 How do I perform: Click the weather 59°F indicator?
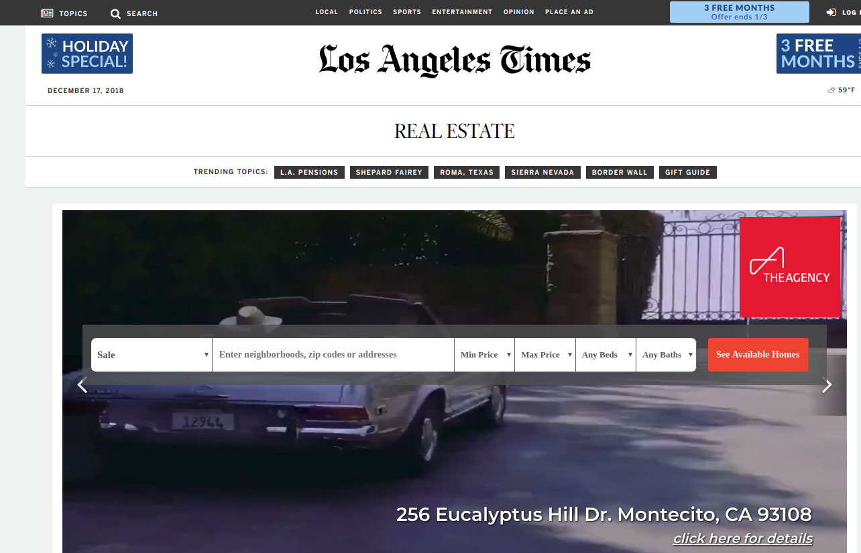[842, 90]
